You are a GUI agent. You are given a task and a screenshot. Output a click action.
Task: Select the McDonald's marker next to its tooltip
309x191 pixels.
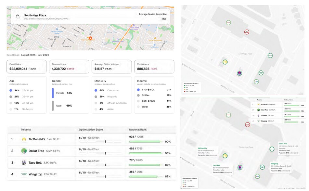click(x=225, y=156)
